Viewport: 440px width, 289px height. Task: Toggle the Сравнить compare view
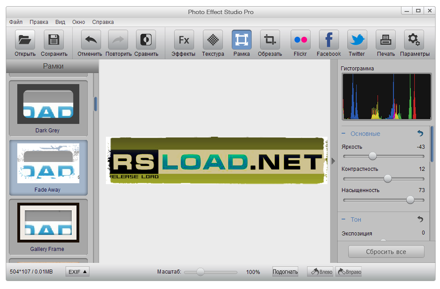point(146,40)
